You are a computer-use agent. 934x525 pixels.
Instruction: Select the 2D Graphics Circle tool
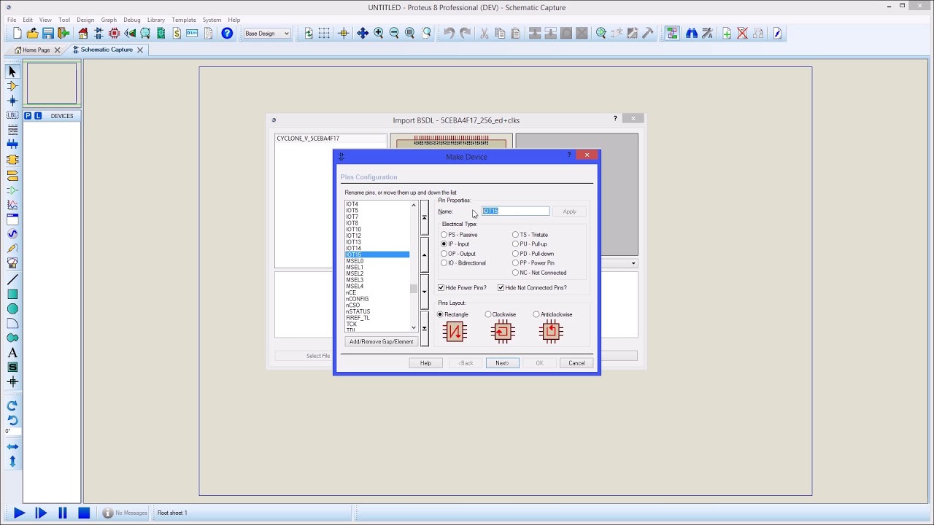pyautogui.click(x=12, y=309)
